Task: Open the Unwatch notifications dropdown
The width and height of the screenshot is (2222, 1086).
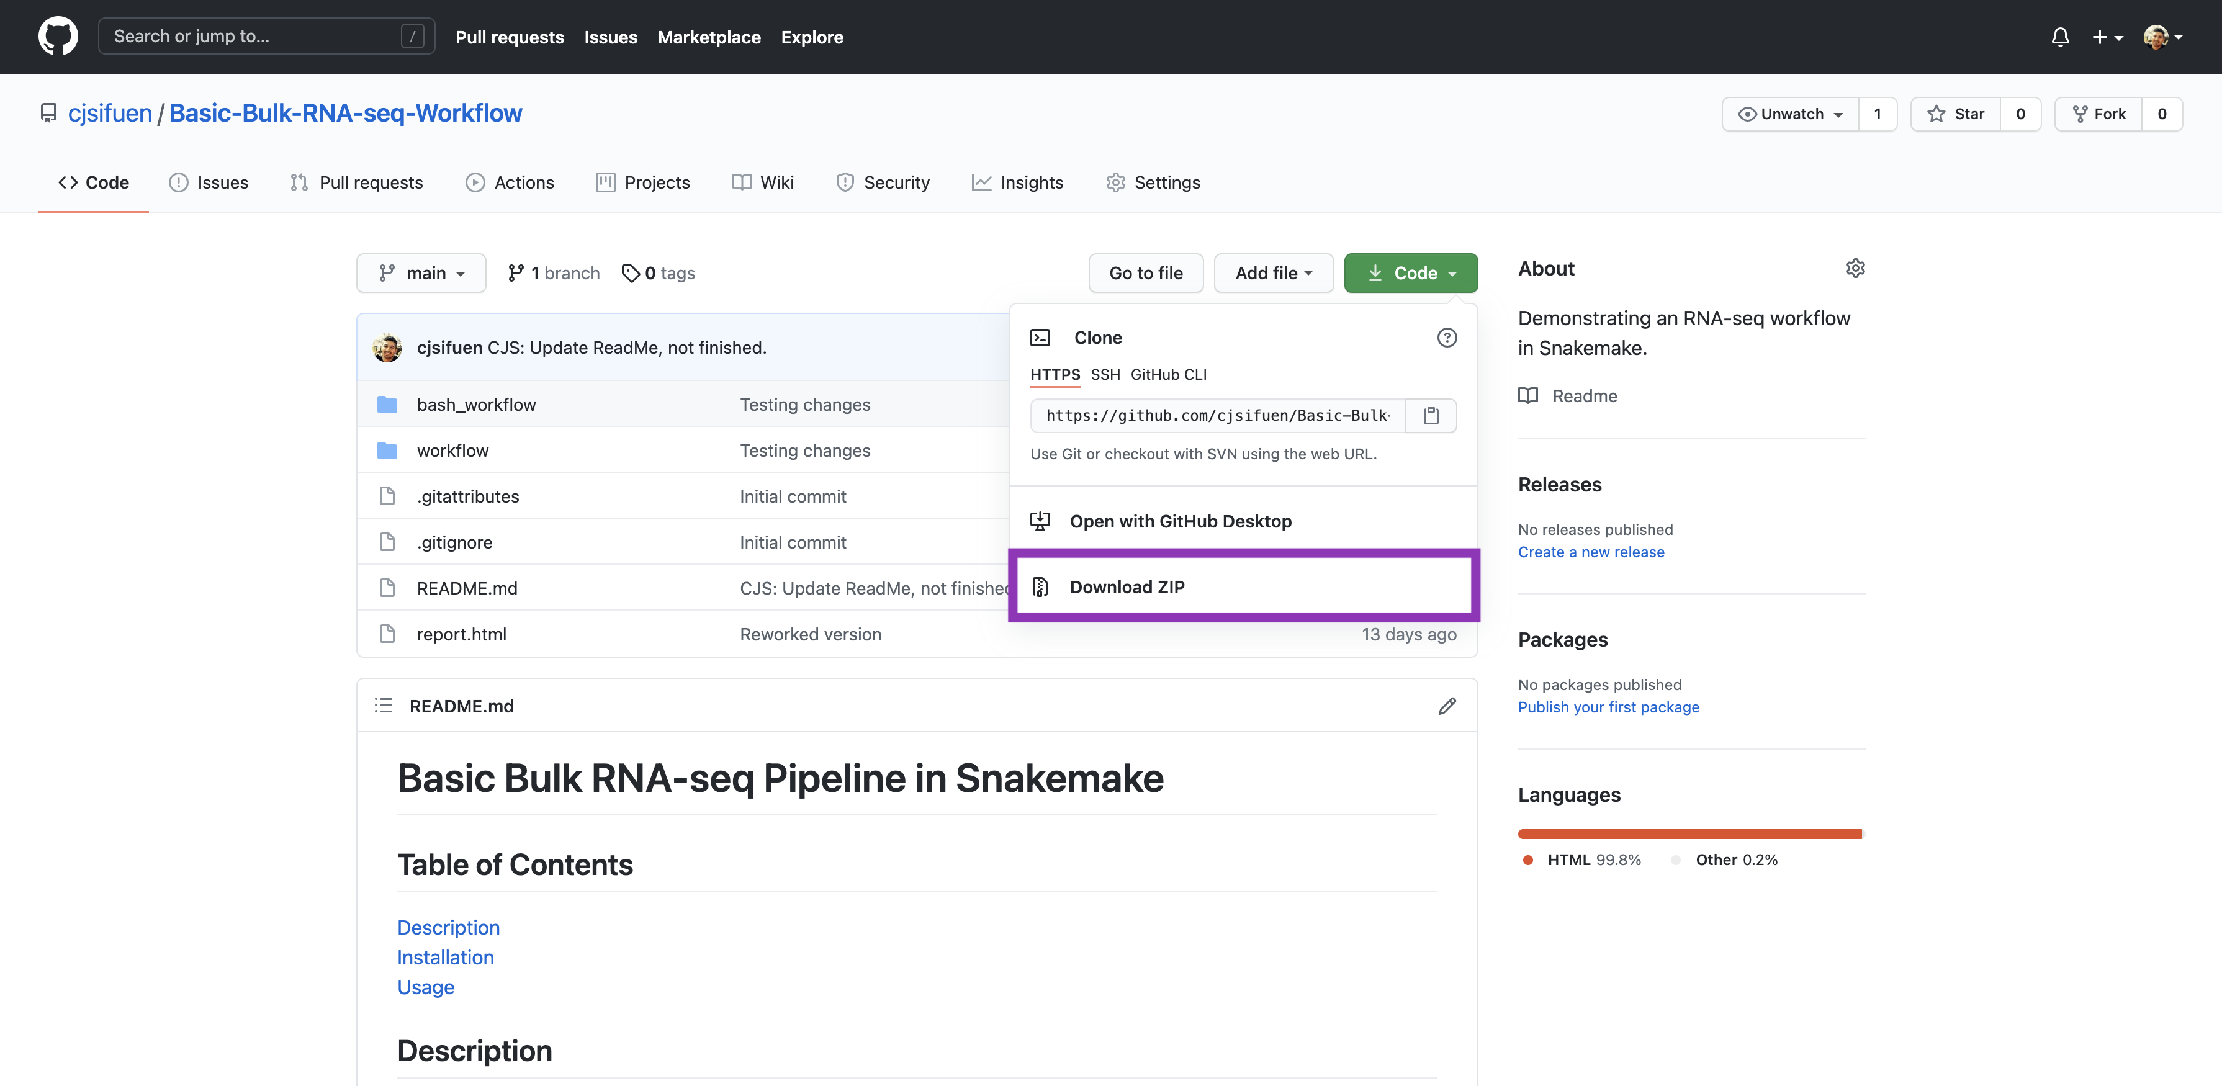Action: (1790, 114)
